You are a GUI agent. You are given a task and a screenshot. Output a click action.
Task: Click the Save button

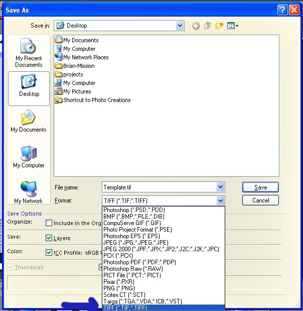point(260,187)
